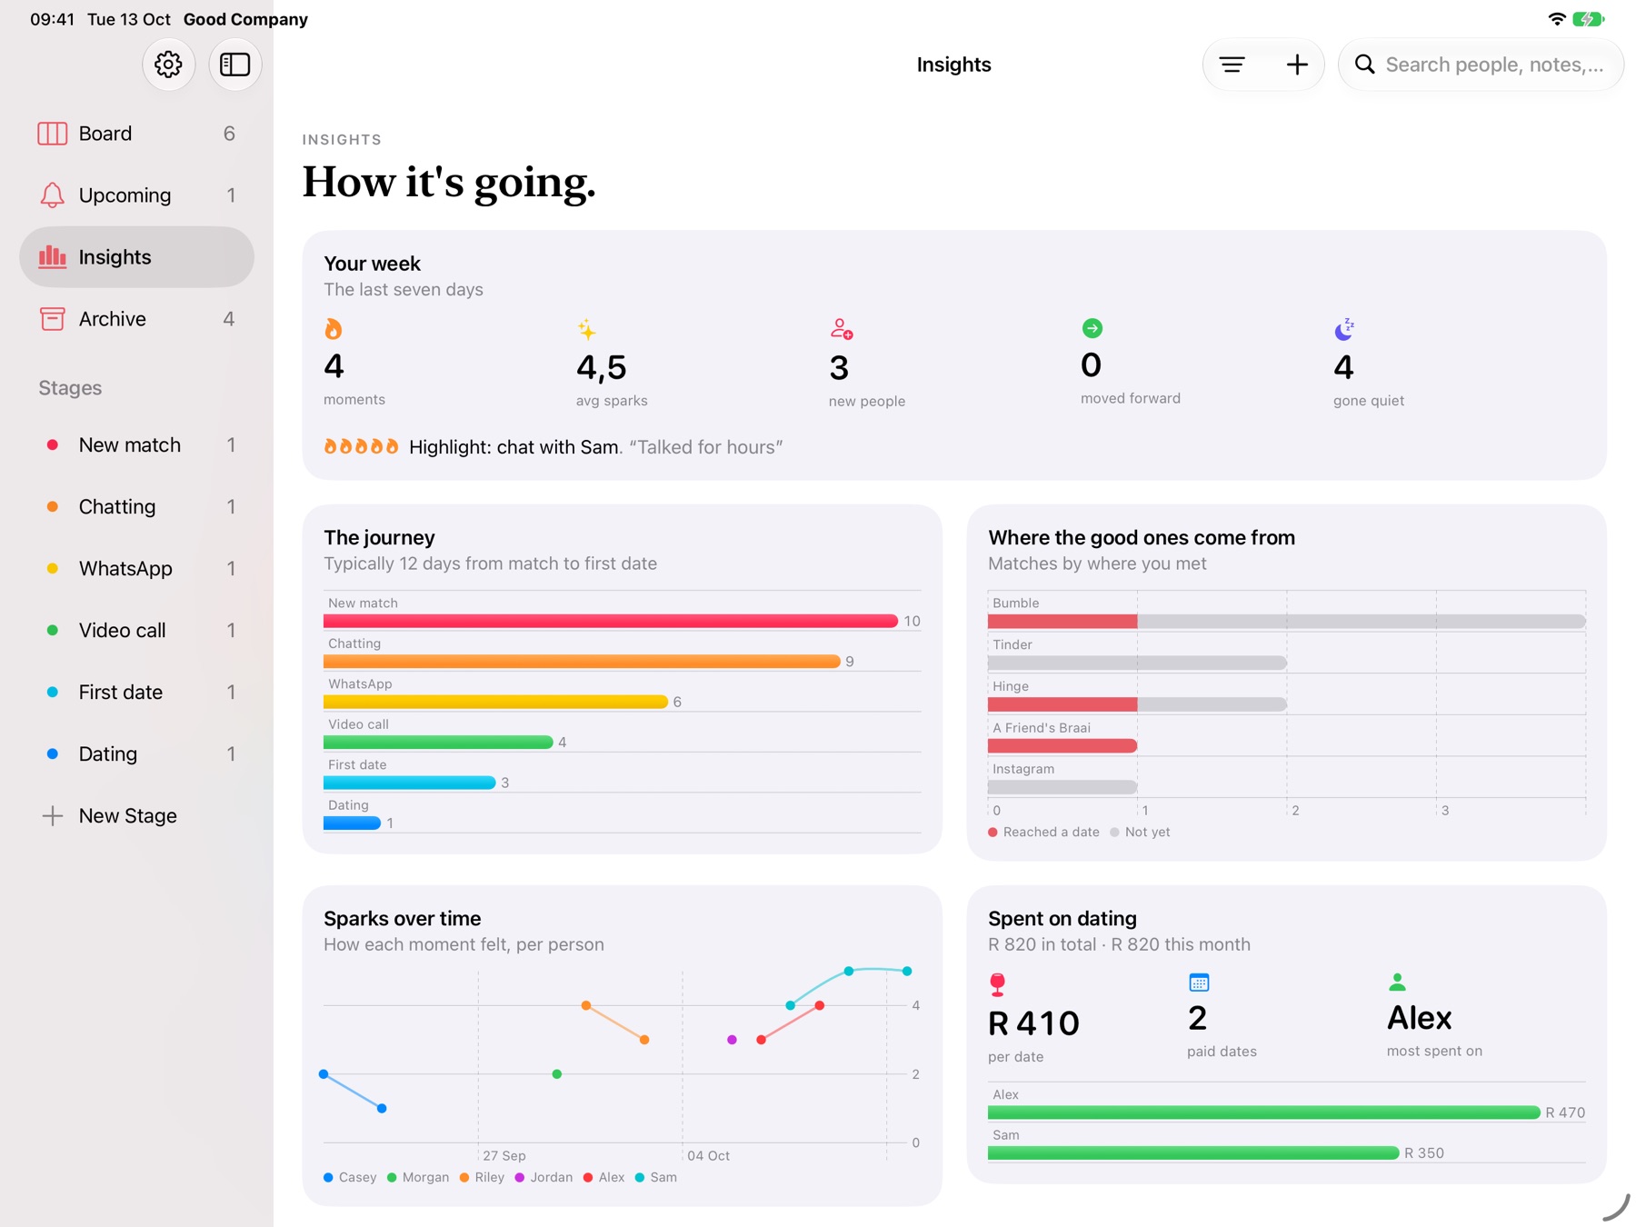Click the flame moments icon

tap(334, 329)
